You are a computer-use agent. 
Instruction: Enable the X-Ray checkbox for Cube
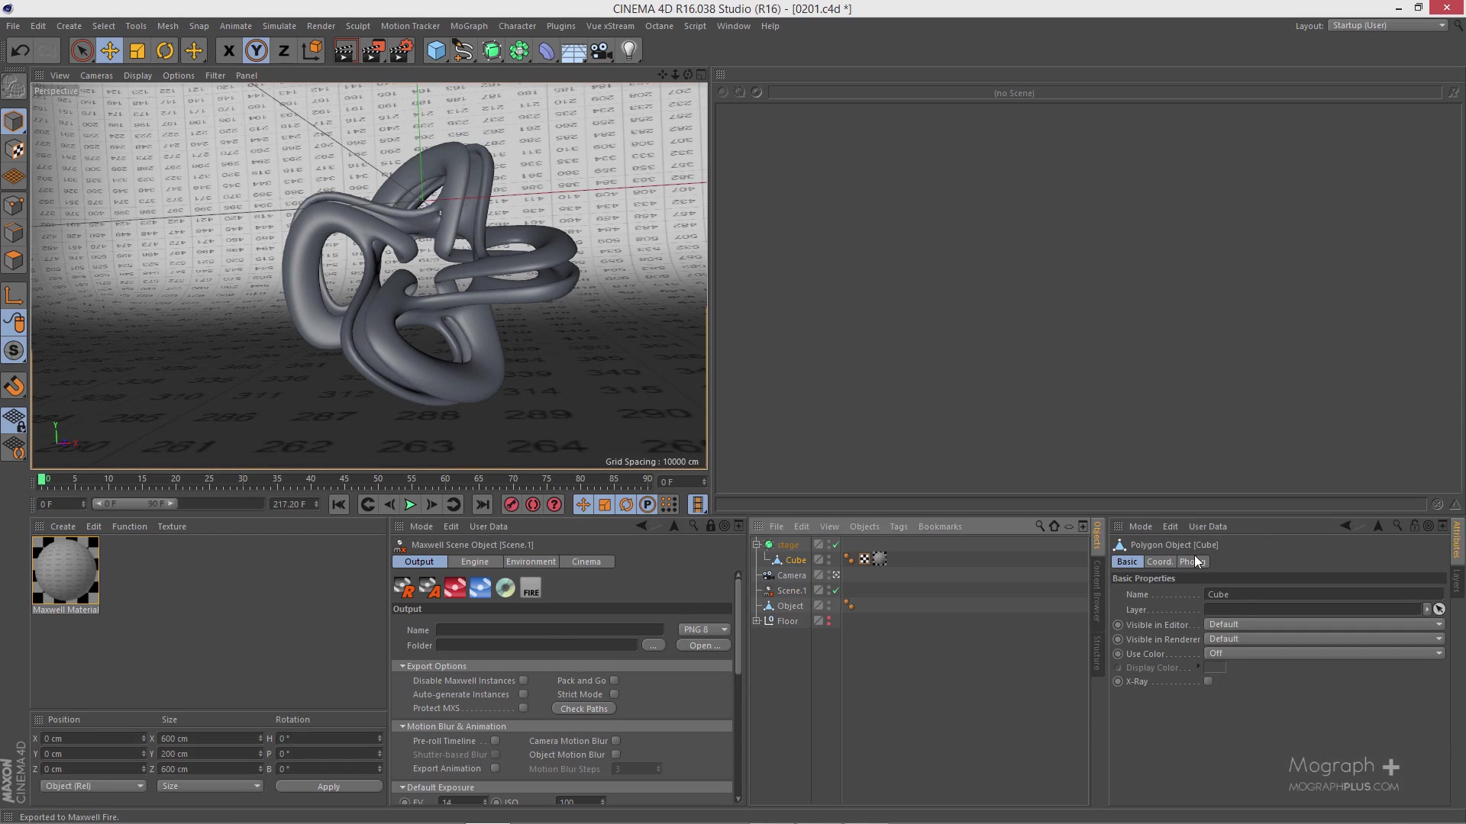click(1209, 681)
